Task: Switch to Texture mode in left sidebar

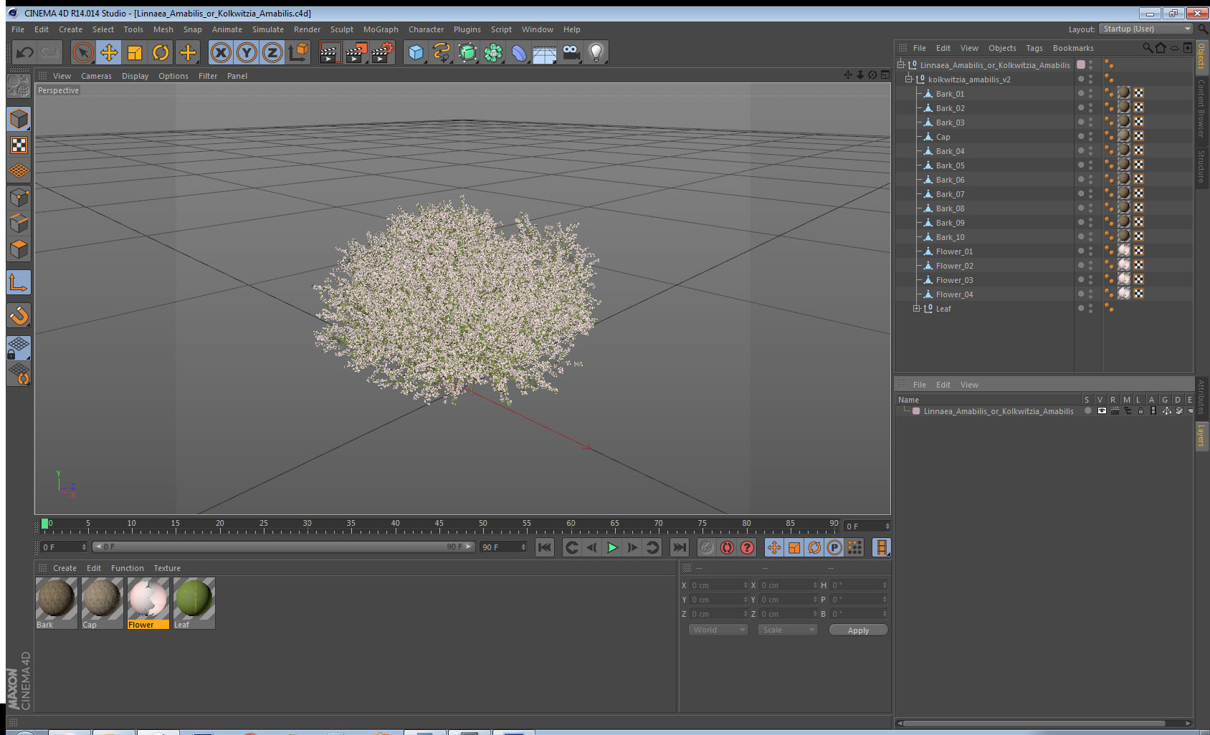Action: click(19, 145)
